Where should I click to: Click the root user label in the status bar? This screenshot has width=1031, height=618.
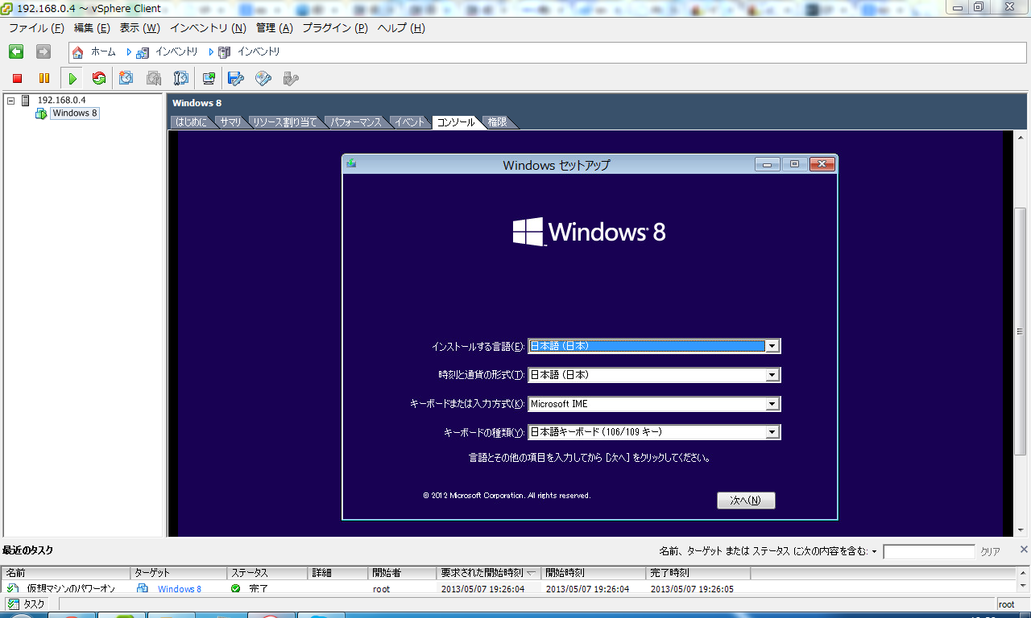[x=1006, y=604]
